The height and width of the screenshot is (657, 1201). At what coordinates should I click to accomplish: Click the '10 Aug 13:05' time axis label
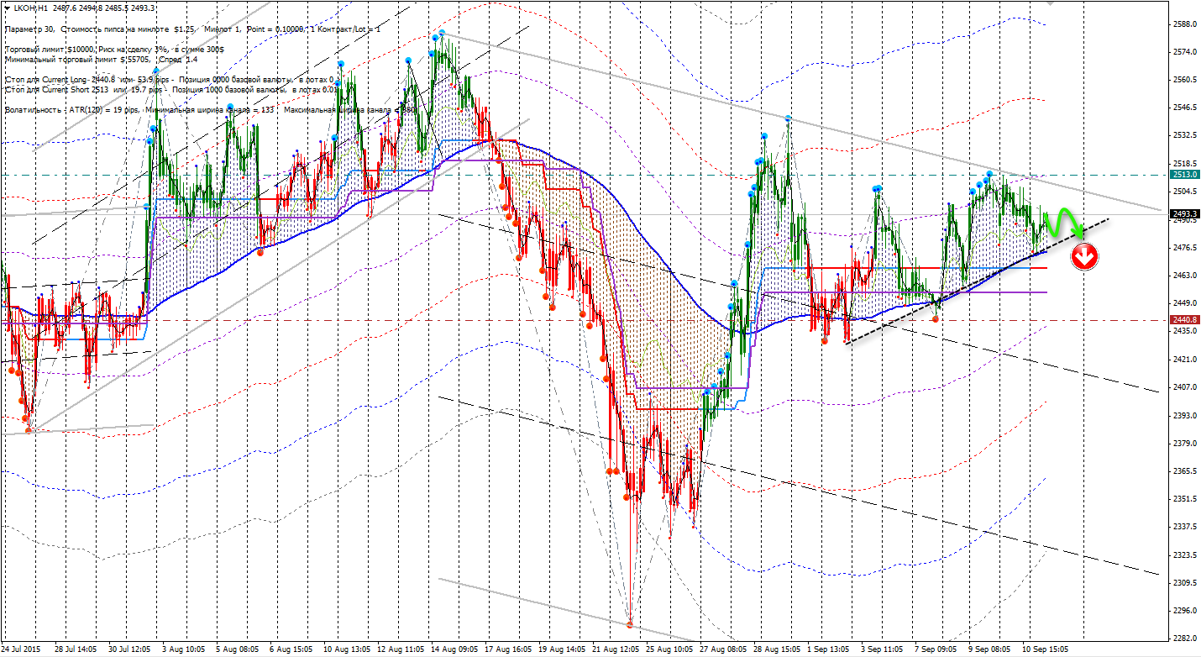pyautogui.click(x=346, y=649)
